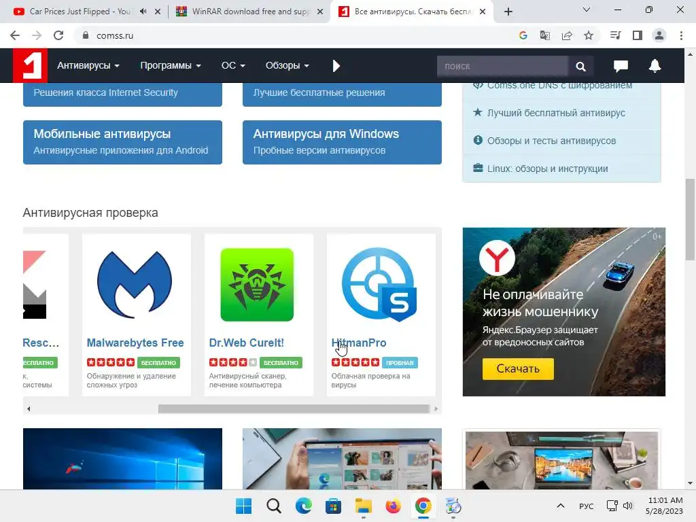The width and height of the screenshot is (696, 522).
Task: Open Windows Start button
Action: (243, 506)
